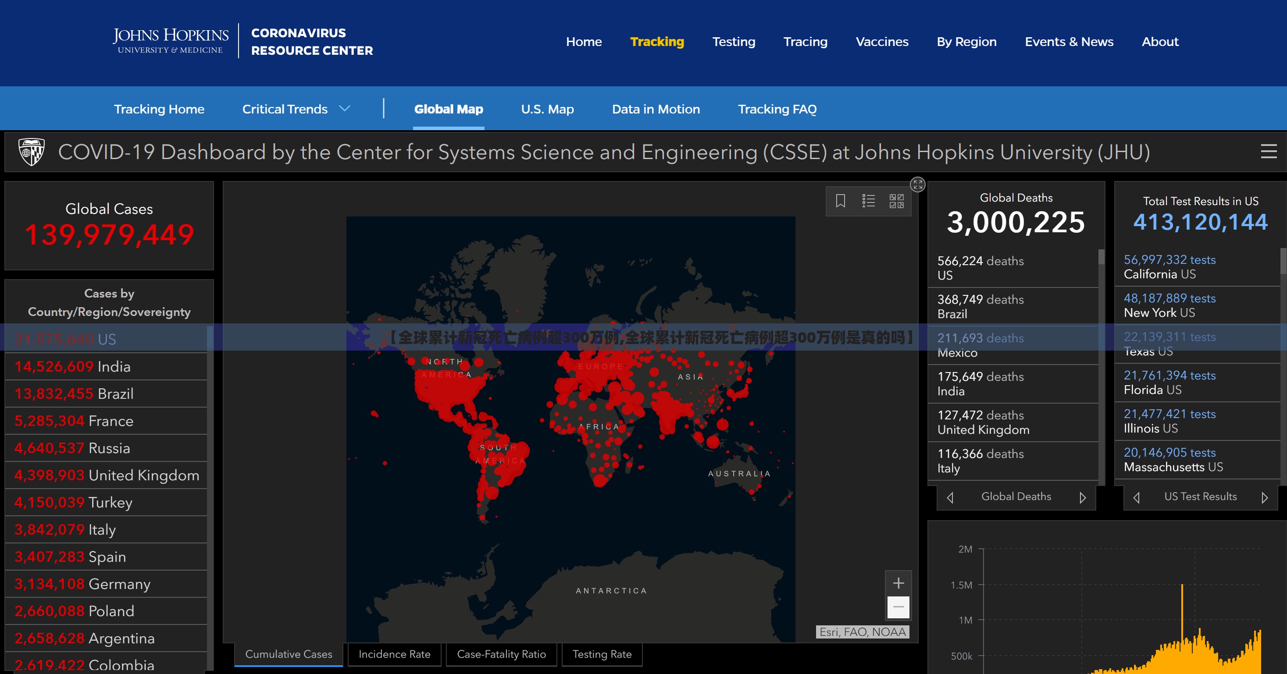Zoom out on the map

(x=898, y=607)
